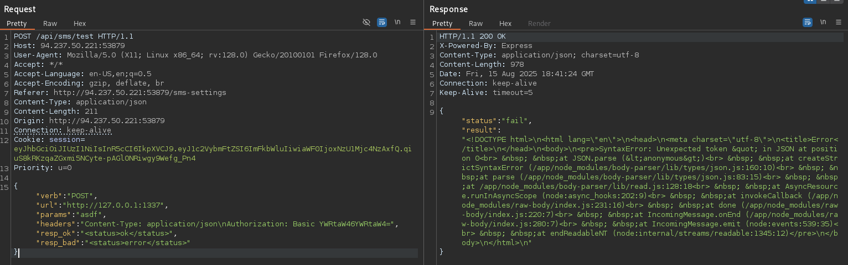Click the 'HTTP/1.1 200 OK' response status line
The width and height of the screenshot is (848, 265).
[x=473, y=36]
